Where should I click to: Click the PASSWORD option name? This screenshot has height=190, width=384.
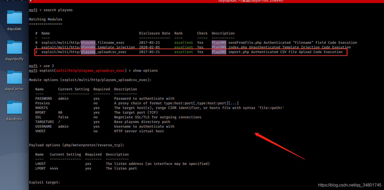point(44,98)
